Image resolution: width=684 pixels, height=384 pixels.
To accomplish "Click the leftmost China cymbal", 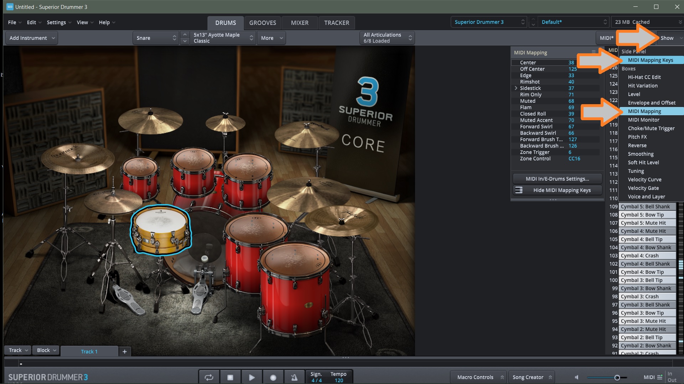I will 77,158.
